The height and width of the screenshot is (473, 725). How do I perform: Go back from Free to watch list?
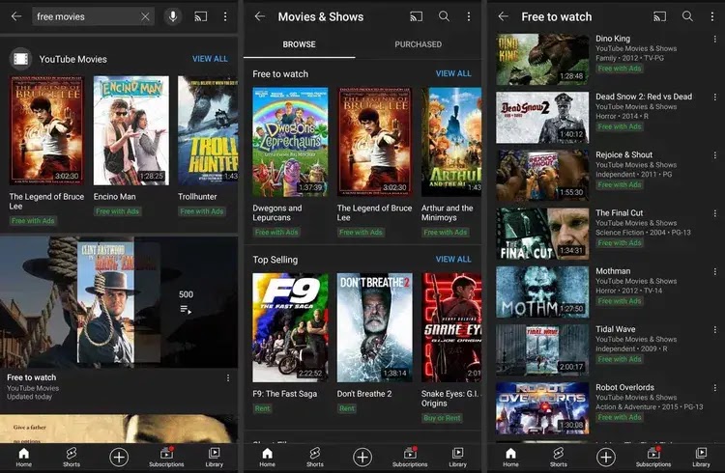pyautogui.click(x=504, y=16)
